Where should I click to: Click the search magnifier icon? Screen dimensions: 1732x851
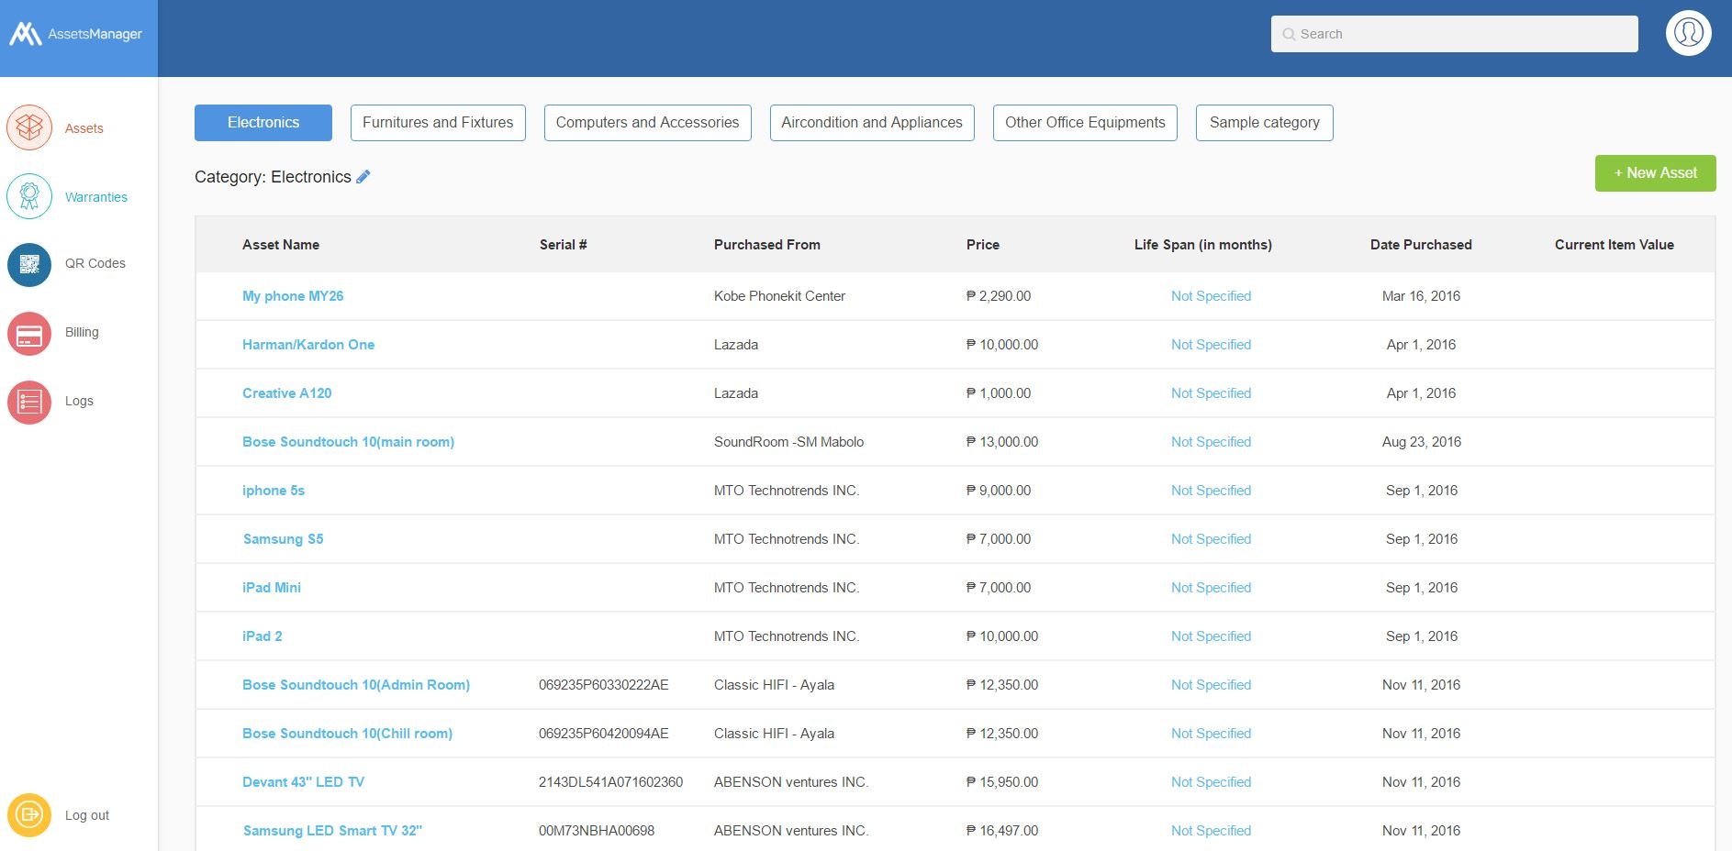(x=1291, y=33)
